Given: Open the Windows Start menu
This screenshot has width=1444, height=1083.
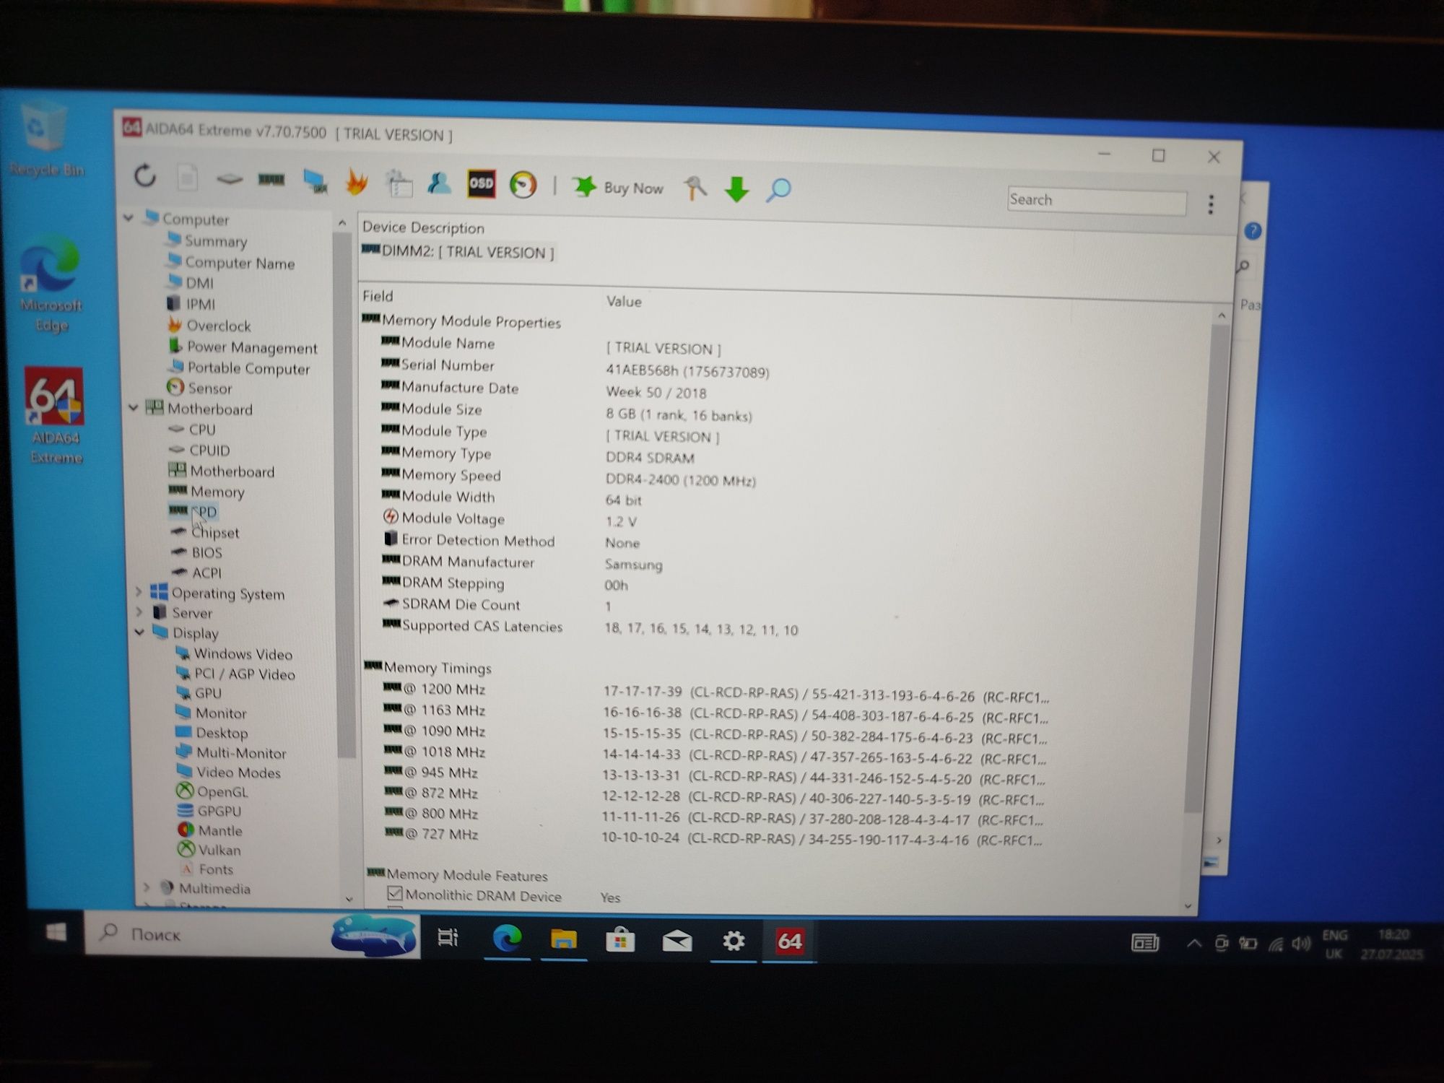Looking at the screenshot, I should click(x=56, y=932).
